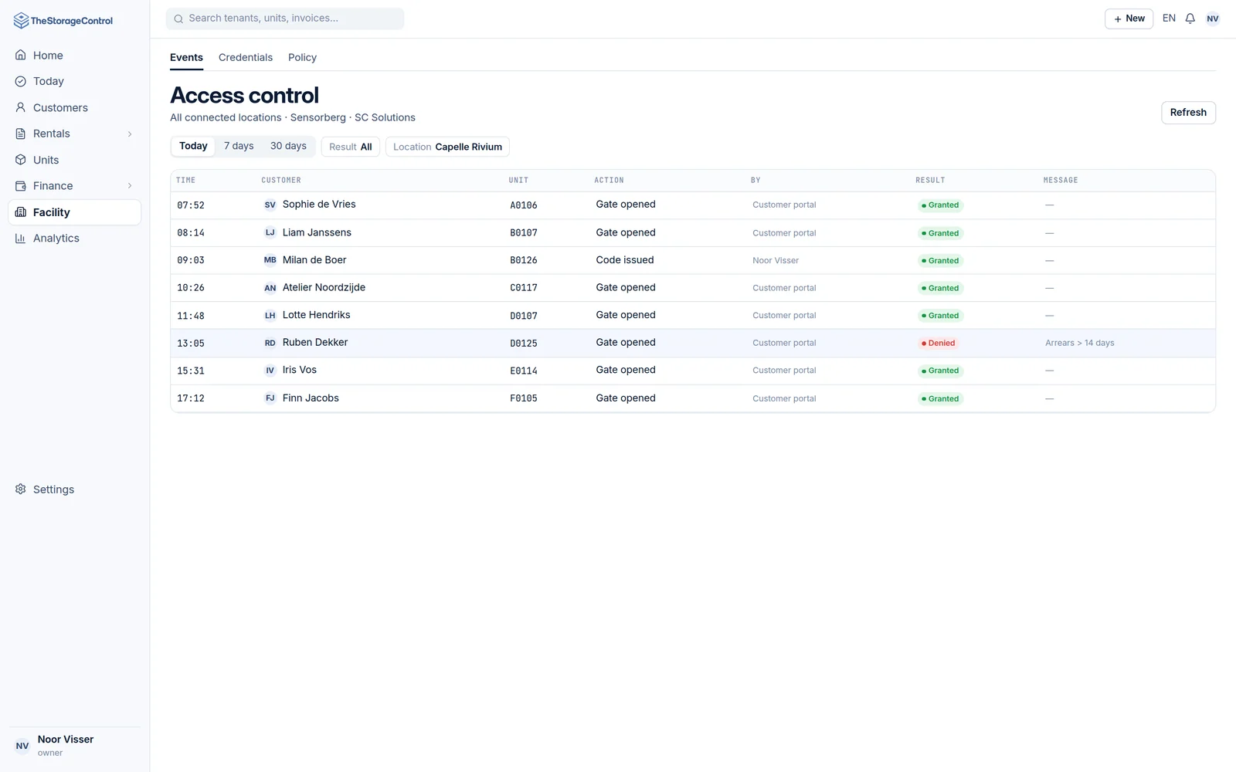This screenshot has height=772, width=1236.
Task: Expand the Rentals submenu chevron
Action: tap(130, 134)
